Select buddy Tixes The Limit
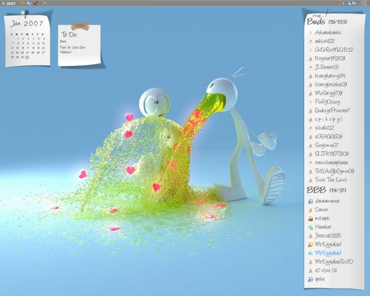Image resolution: width=370 pixels, height=296 pixels. pos(331,180)
